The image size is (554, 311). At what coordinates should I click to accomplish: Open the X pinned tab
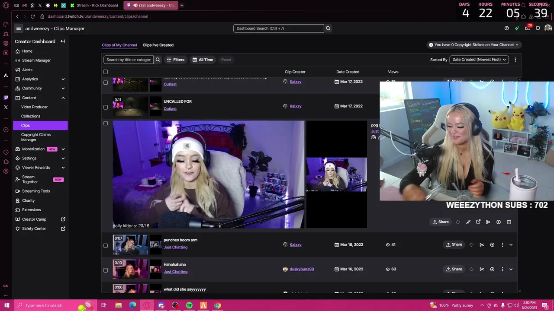pyautogui.click(x=40, y=5)
